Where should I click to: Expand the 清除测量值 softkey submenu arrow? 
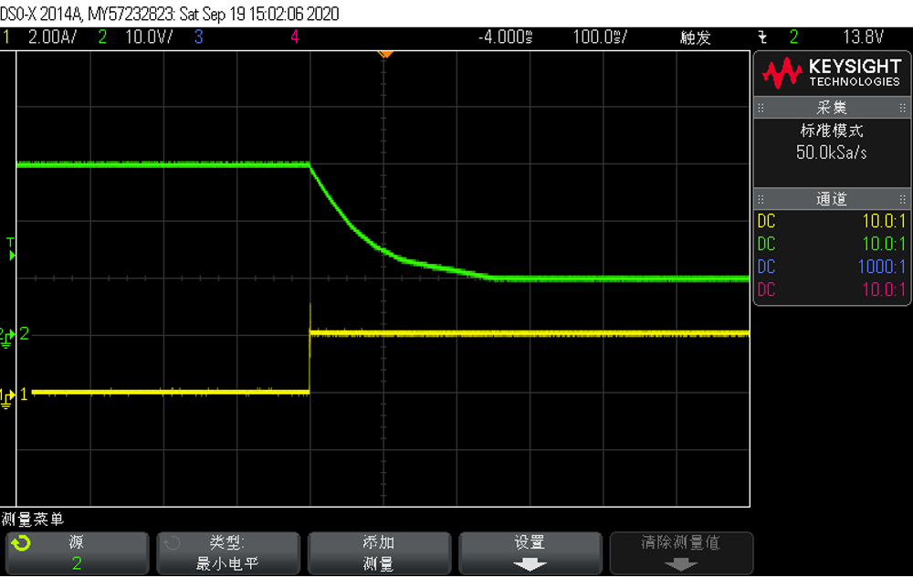click(681, 564)
